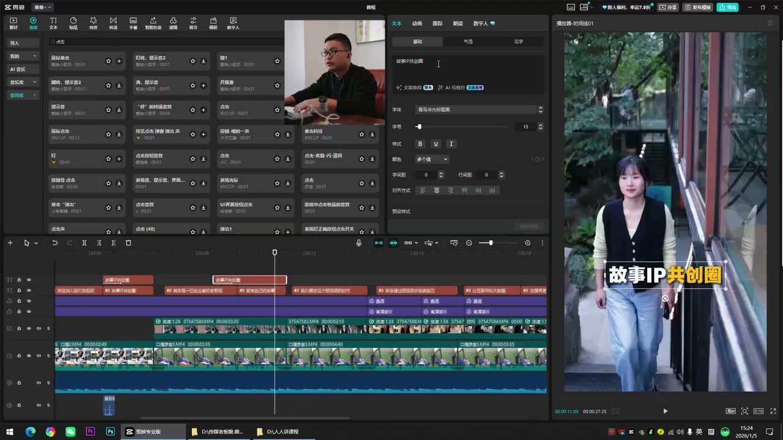Download the 嘟咚, 提示音2 sound effect
This screenshot has width=783, height=440.
119,86
